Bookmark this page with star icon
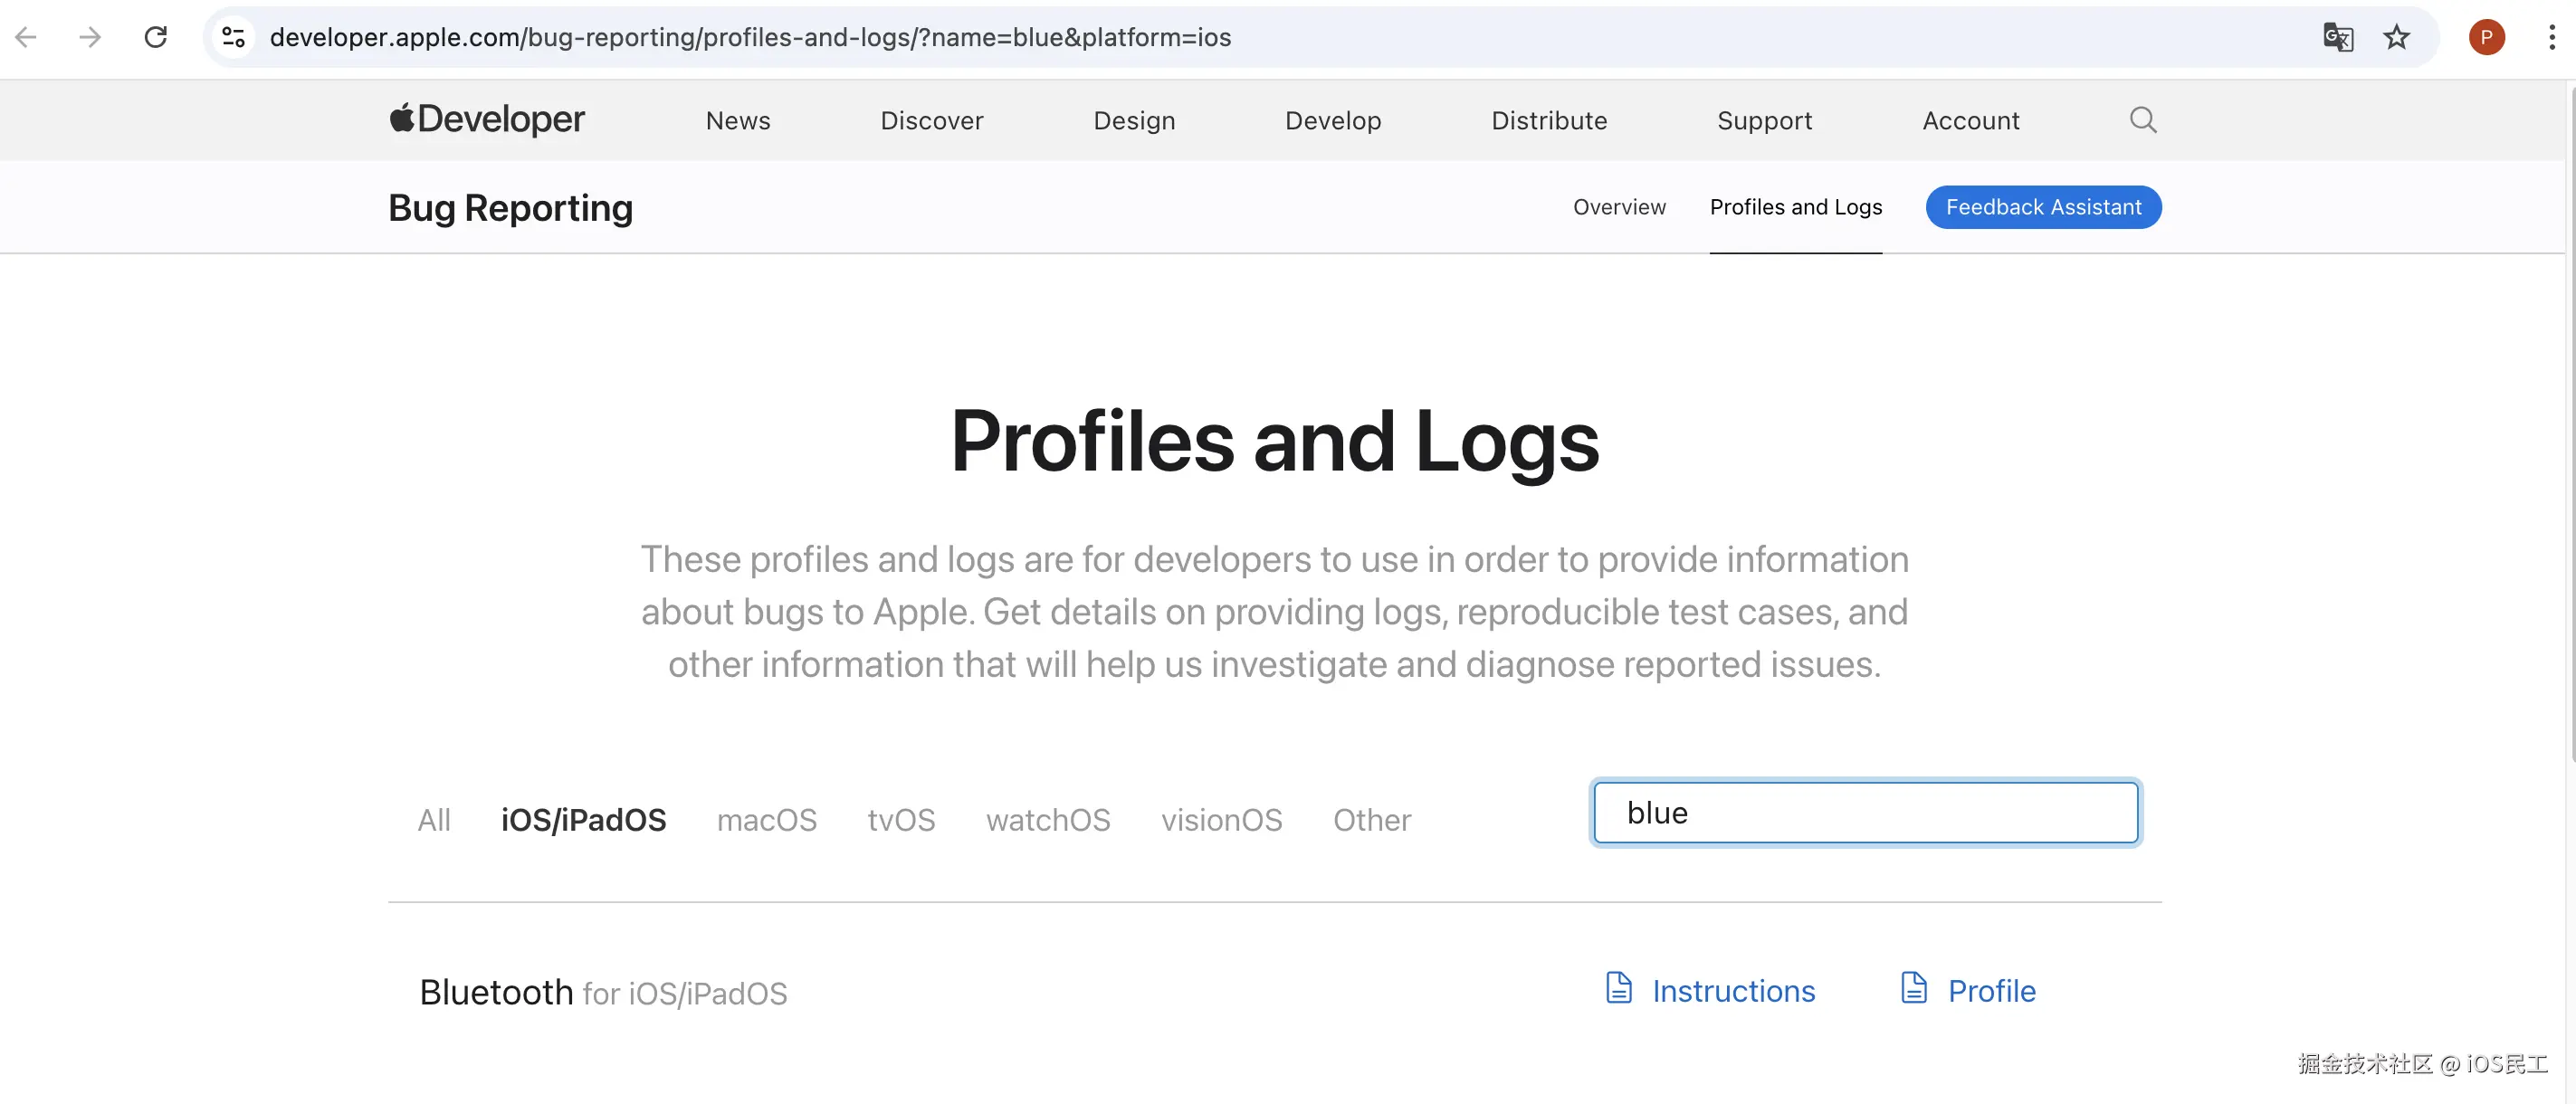This screenshot has width=2576, height=1104. (2396, 37)
